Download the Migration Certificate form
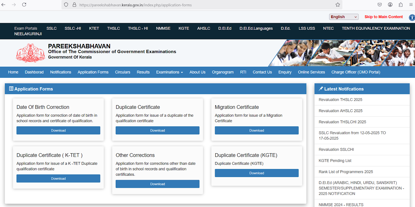The height and width of the screenshot is (207, 415). 257,131
